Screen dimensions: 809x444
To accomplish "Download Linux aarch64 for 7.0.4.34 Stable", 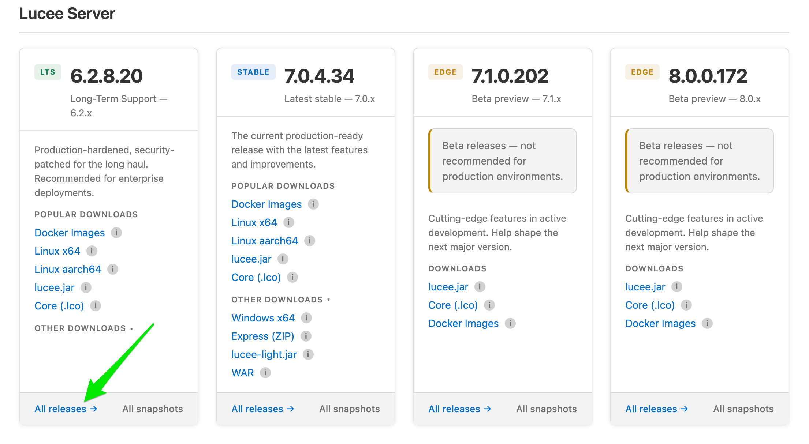I will tap(265, 241).
